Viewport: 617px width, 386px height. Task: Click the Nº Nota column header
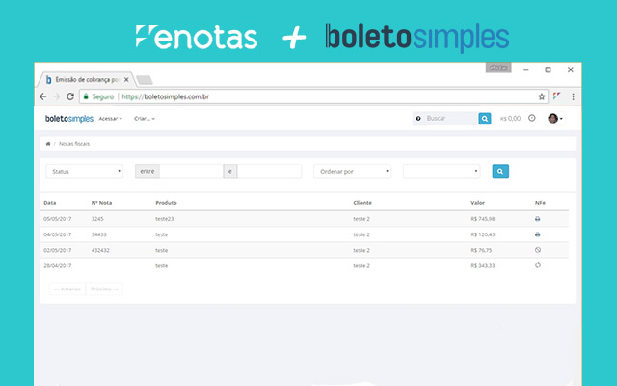click(101, 203)
